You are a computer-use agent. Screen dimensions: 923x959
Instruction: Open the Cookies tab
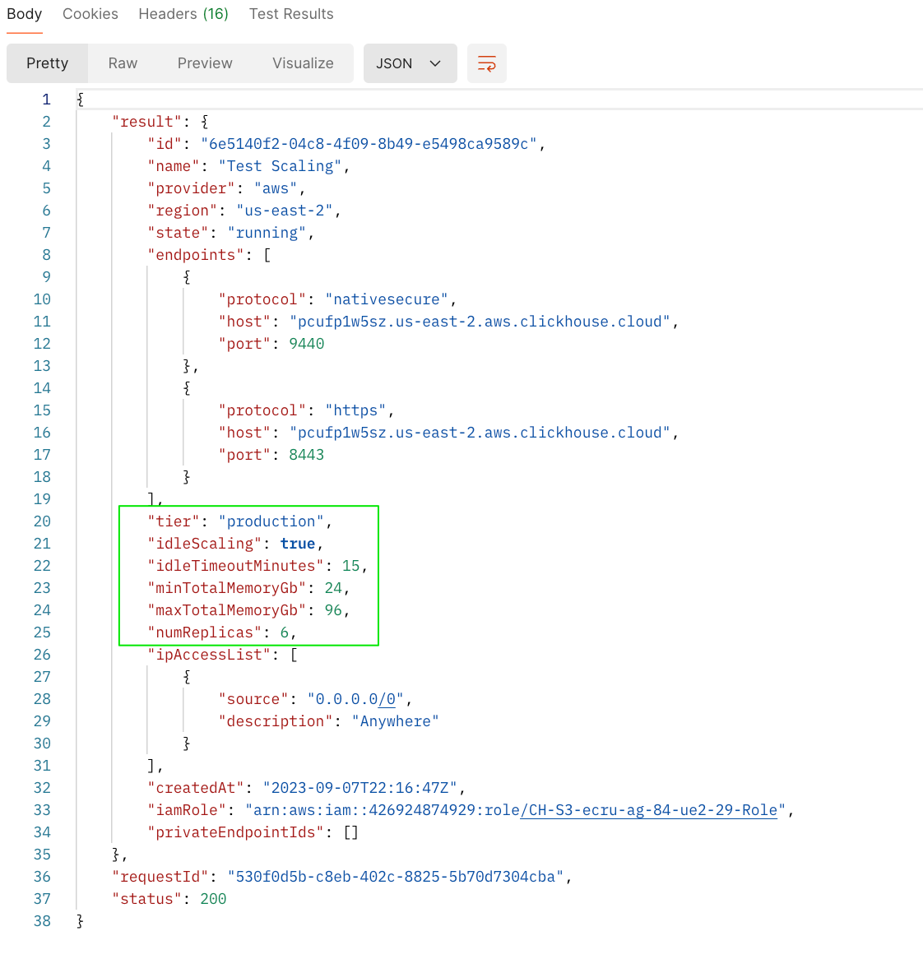(90, 14)
